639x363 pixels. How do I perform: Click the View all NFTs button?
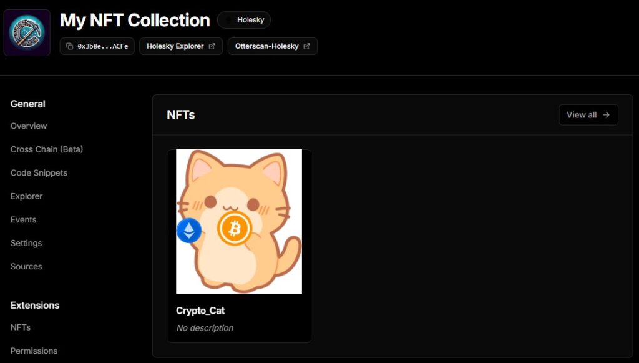point(588,115)
